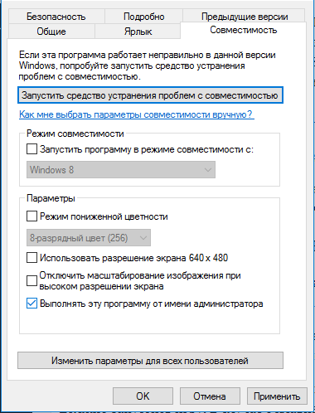Screen dimensions: 315x413
Task: Switch to the Подробно tab
Action: [x=143, y=17]
